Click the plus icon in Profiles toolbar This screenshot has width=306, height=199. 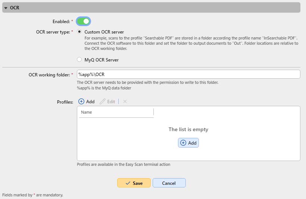81,101
